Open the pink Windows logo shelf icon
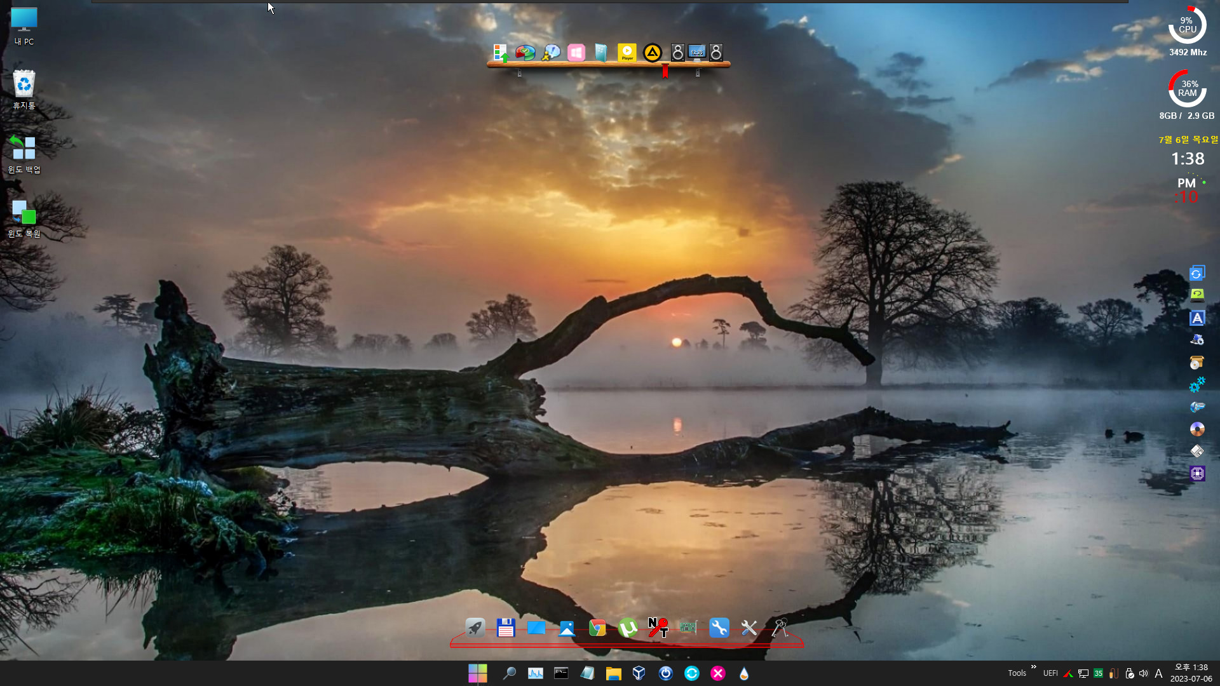 click(576, 53)
